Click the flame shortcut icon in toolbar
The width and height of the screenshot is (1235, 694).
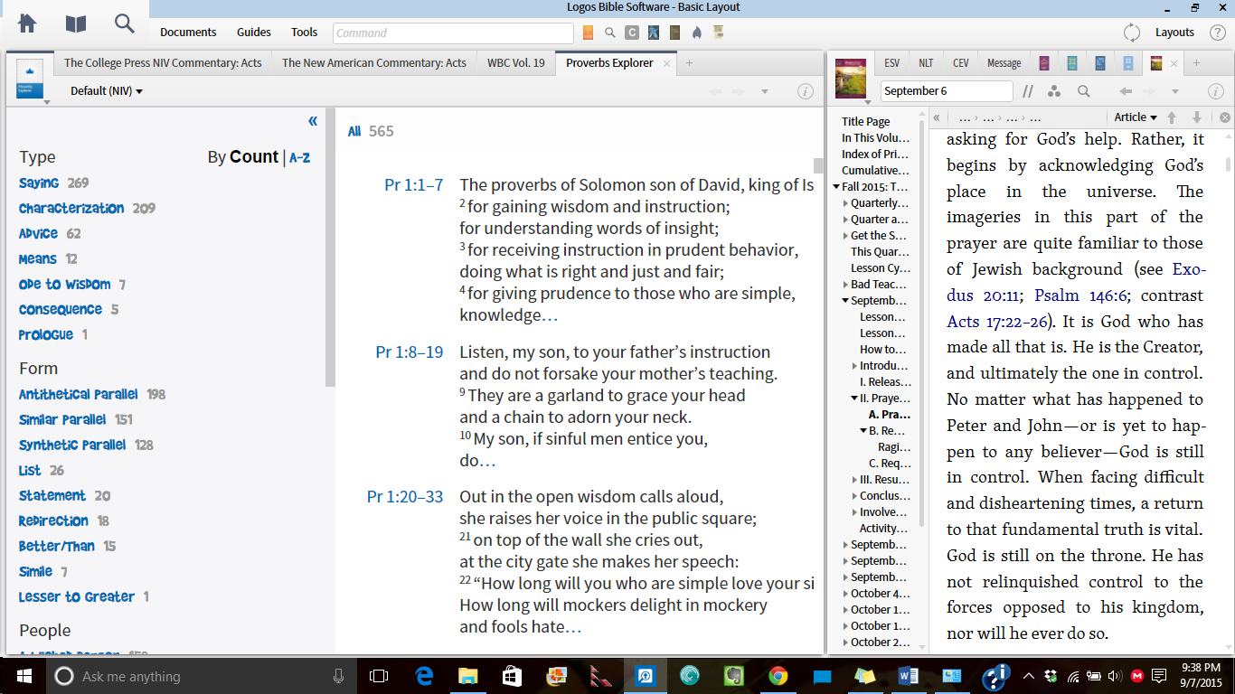click(696, 33)
